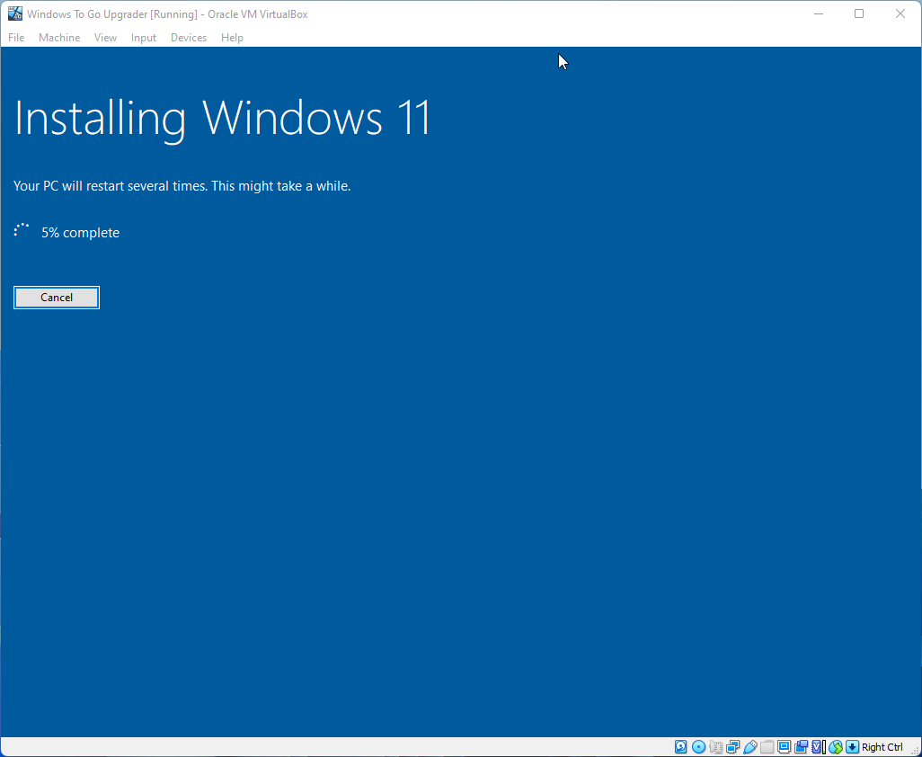922x757 pixels.
Task: Open the Help menu
Action: 232,38
